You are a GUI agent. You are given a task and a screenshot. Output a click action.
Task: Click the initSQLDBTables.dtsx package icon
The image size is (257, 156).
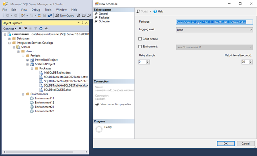41,72
